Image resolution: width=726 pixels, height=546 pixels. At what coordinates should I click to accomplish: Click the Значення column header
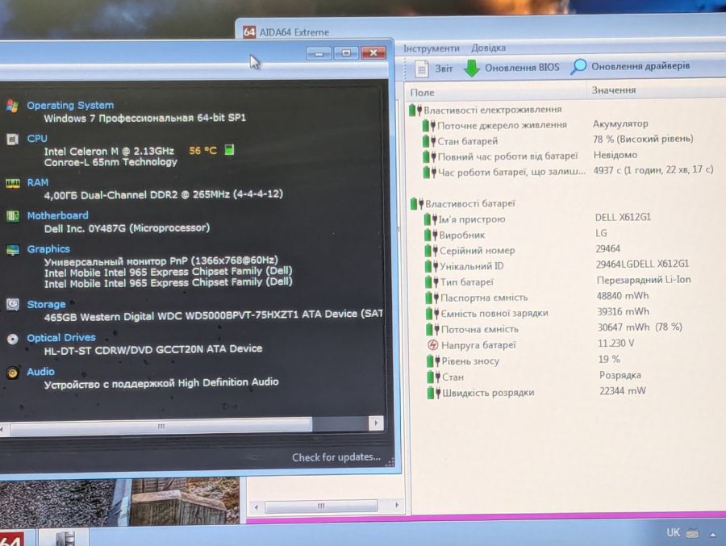[614, 90]
